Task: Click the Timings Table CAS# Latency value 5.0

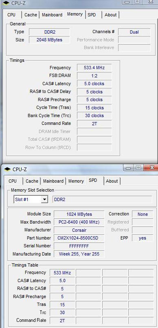Action: 62,281
